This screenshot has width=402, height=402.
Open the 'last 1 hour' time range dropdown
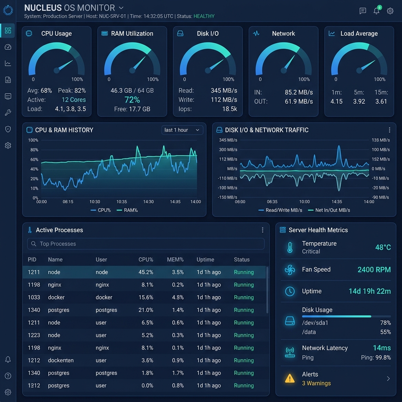[182, 130]
